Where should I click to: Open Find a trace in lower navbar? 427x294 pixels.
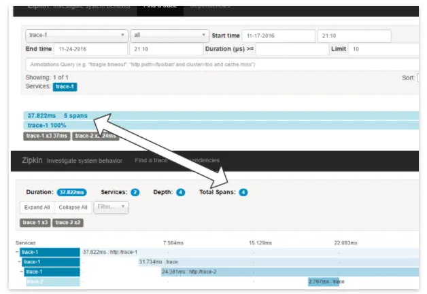151,160
